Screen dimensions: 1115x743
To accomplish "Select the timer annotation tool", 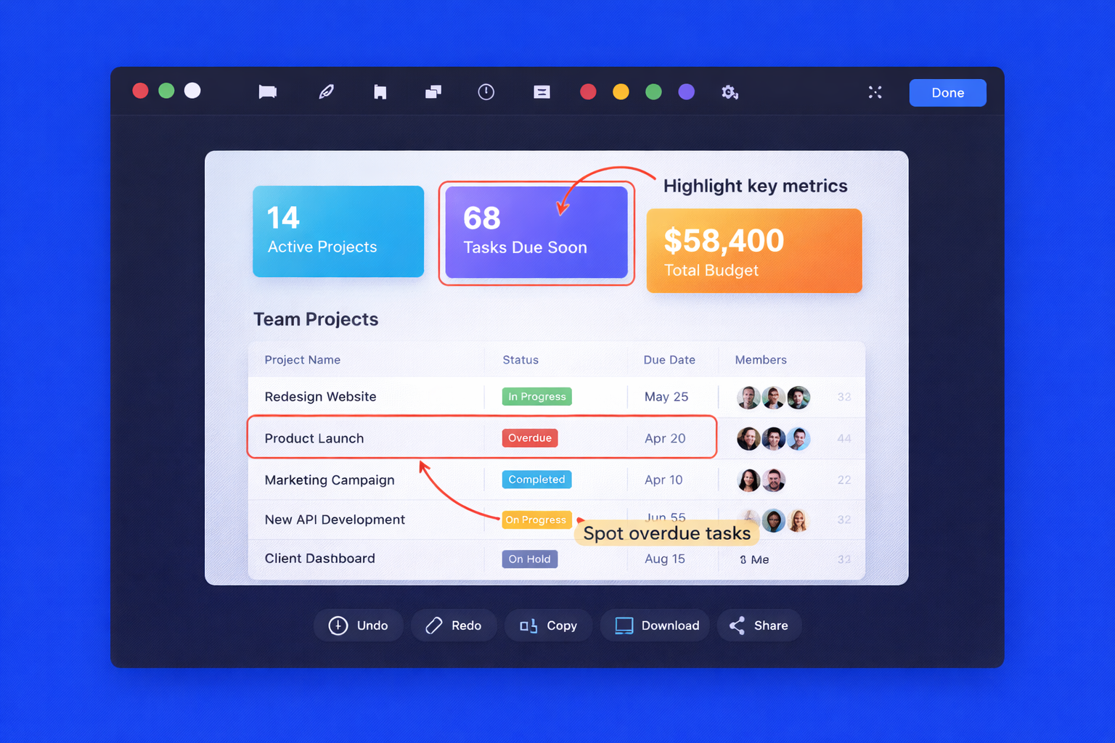I will pyautogui.click(x=486, y=92).
